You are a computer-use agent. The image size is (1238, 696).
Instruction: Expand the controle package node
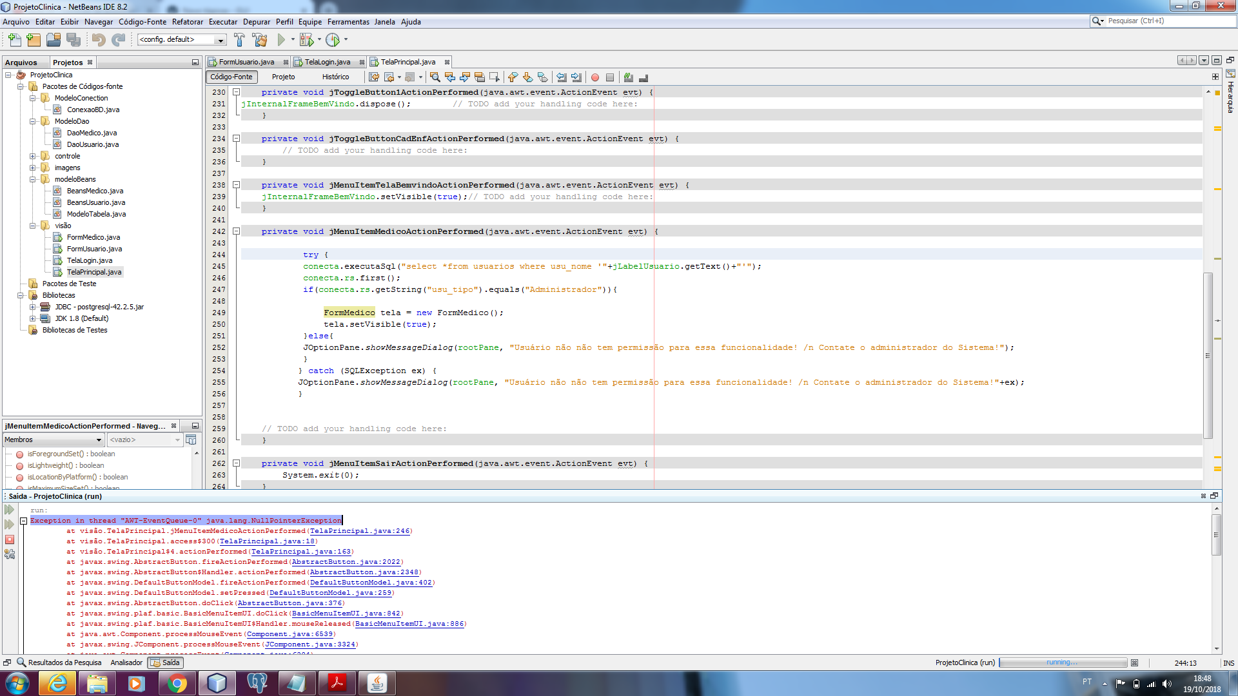tap(33, 156)
